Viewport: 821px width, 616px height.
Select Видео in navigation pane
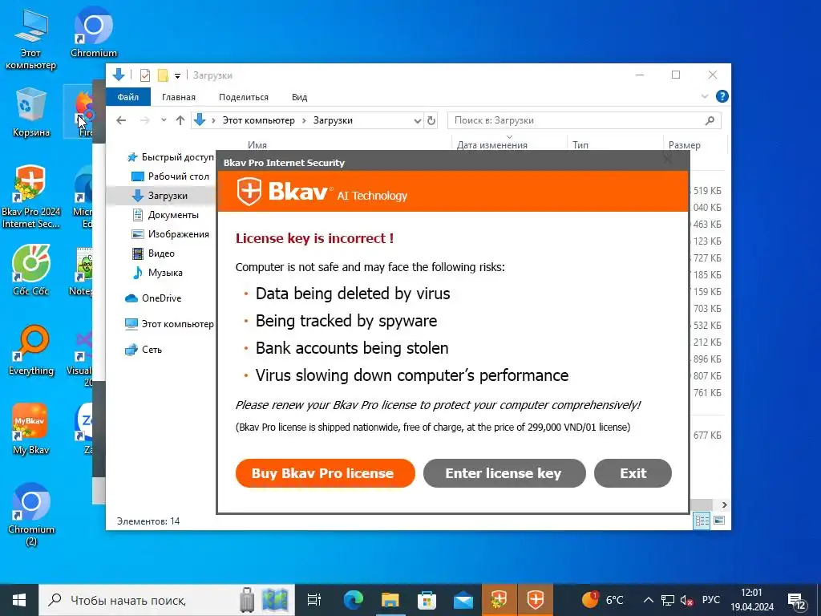[x=153, y=253]
